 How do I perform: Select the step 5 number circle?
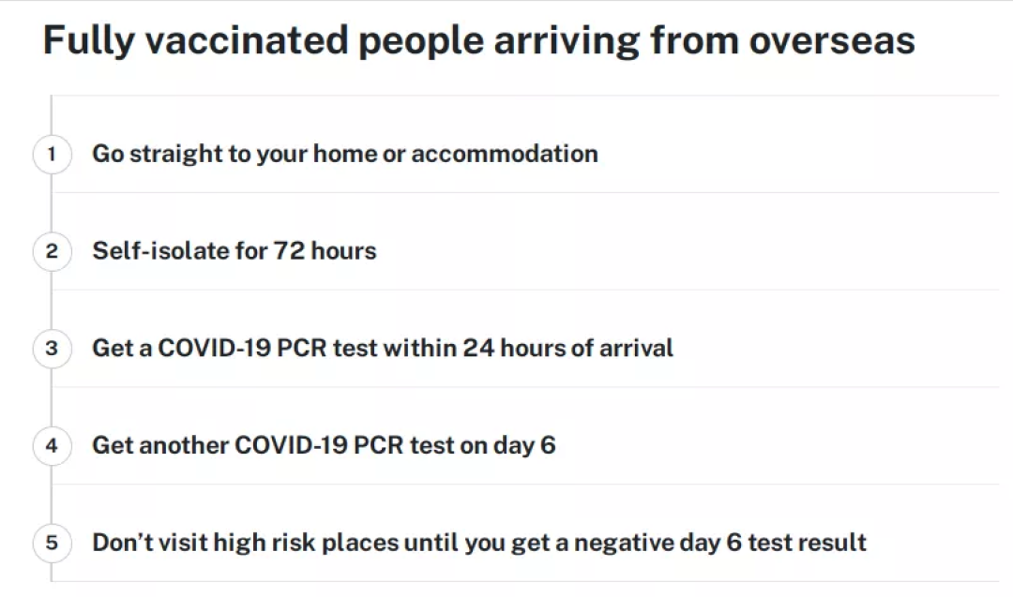point(52,543)
